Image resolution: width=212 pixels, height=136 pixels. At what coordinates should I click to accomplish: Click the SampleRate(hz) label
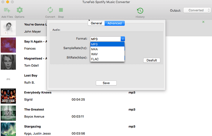click(x=75, y=48)
